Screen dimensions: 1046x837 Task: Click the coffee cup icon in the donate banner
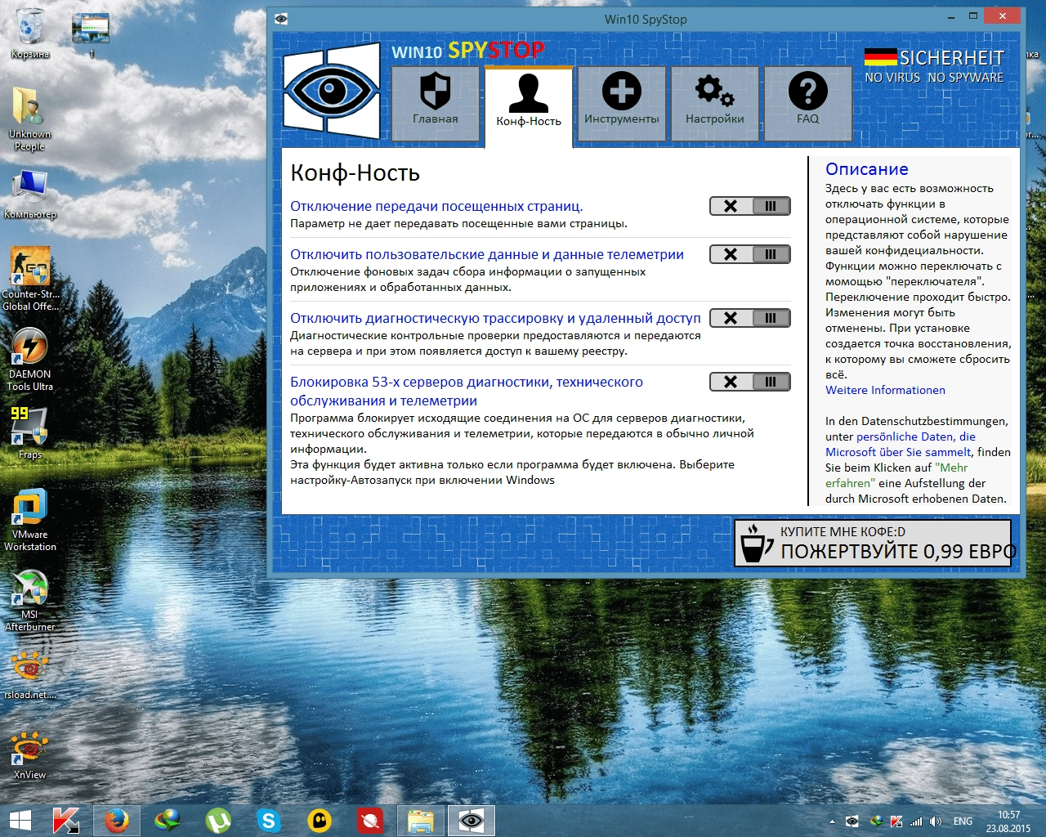756,543
